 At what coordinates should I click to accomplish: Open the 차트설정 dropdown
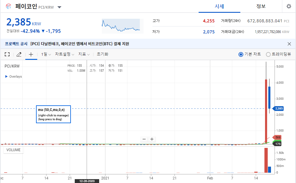pos(65,54)
